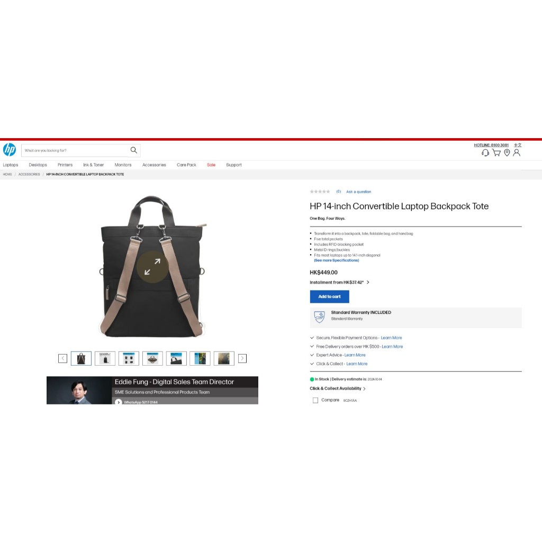Open the shopping cart icon
Image resolution: width=542 pixels, height=542 pixels.
coord(496,153)
